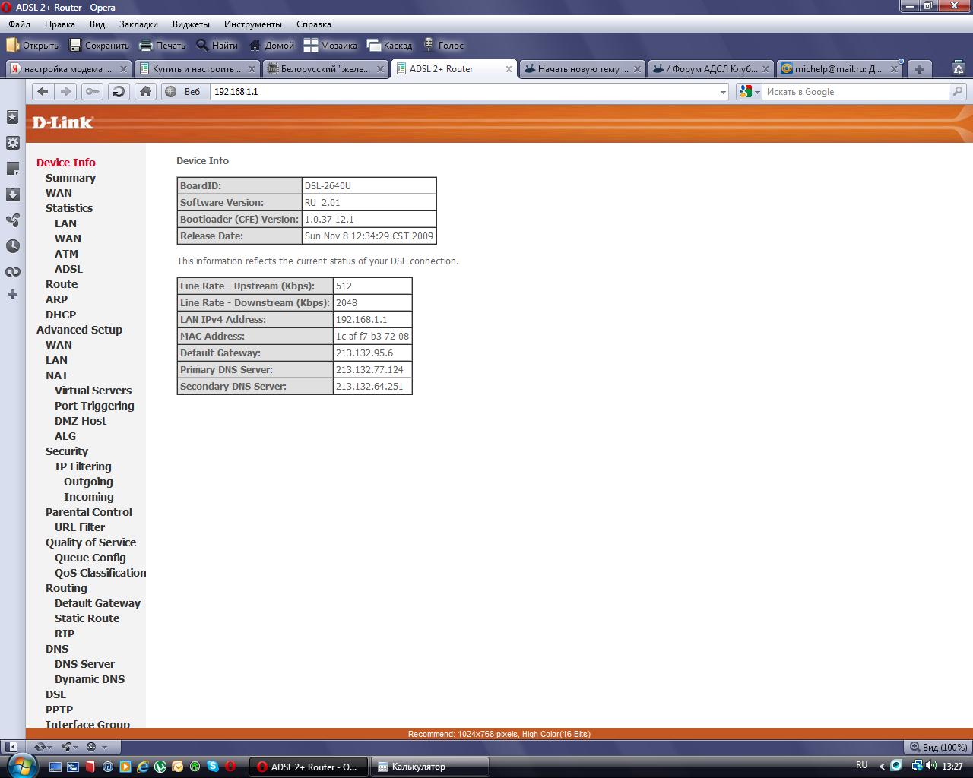Click the Печать printer toolbar button
The width and height of the screenshot is (973, 778).
coord(162,46)
